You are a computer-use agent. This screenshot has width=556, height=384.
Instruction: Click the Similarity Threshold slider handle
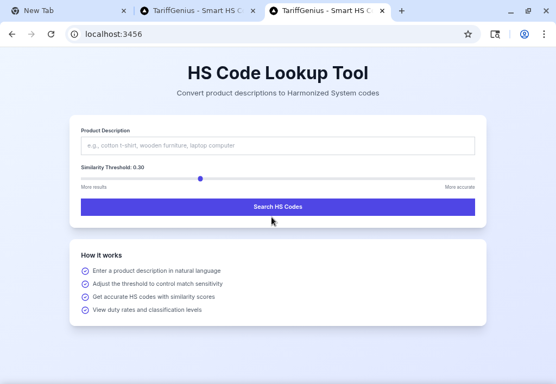pos(200,178)
